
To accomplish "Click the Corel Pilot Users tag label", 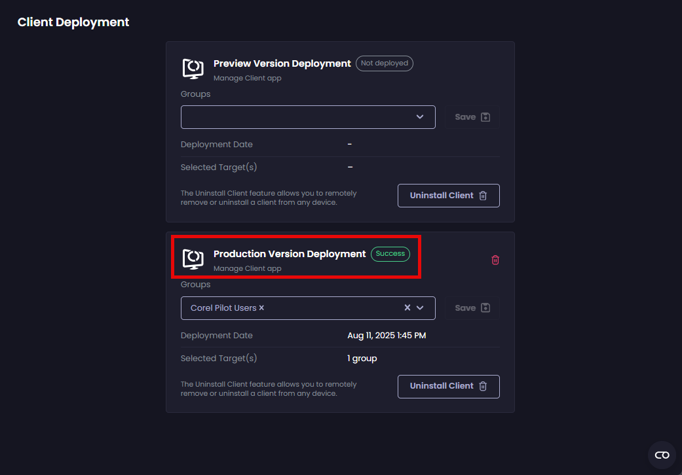I will click(x=223, y=308).
